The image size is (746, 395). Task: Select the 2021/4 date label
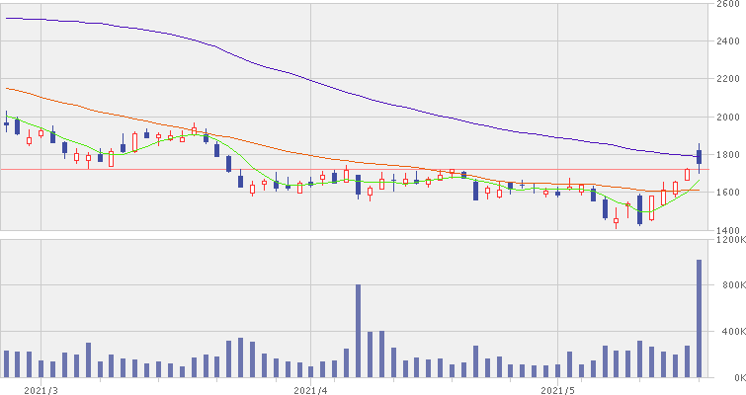click(x=309, y=389)
